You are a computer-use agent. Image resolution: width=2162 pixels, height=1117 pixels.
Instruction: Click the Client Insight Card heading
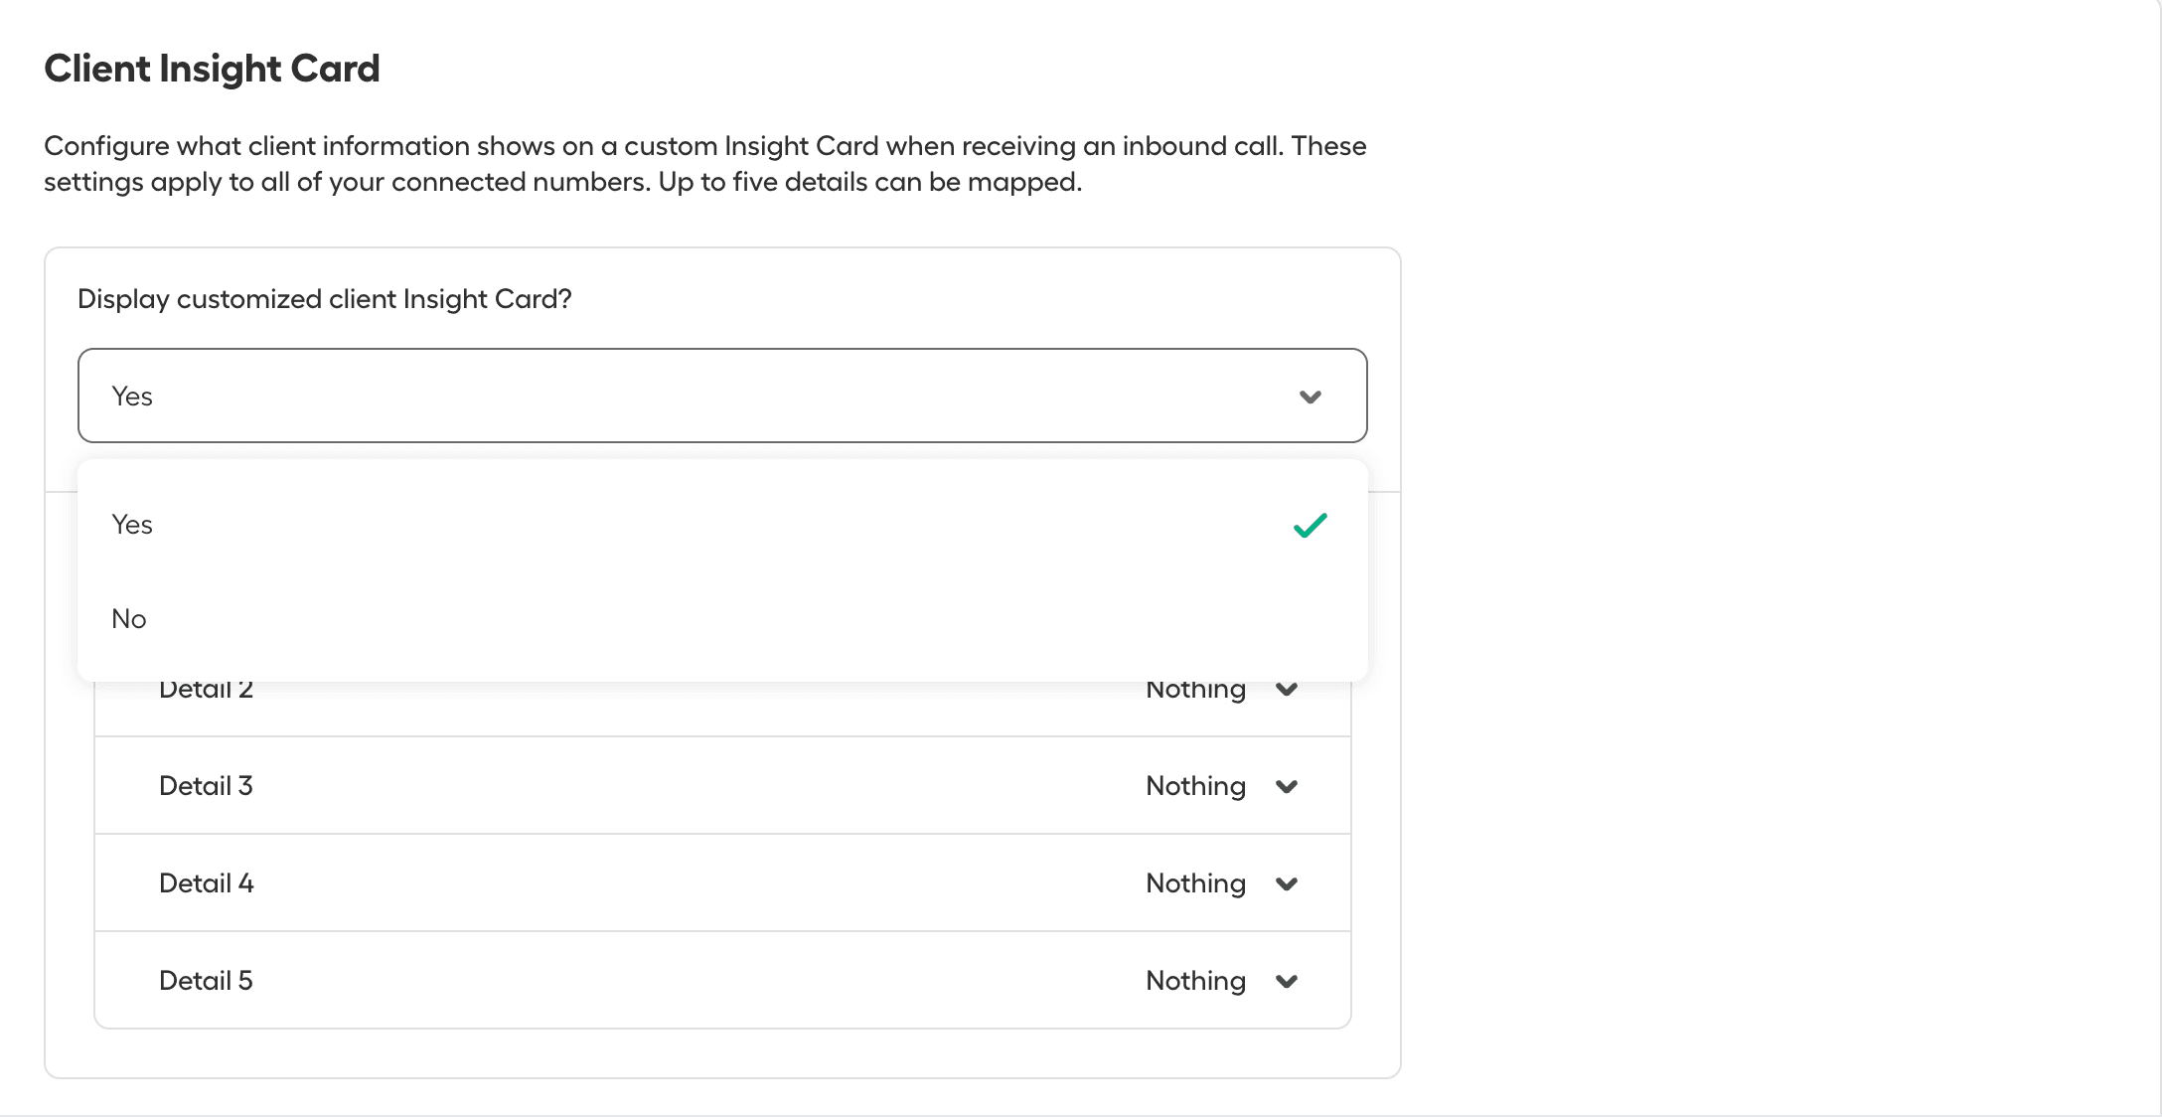(x=212, y=68)
